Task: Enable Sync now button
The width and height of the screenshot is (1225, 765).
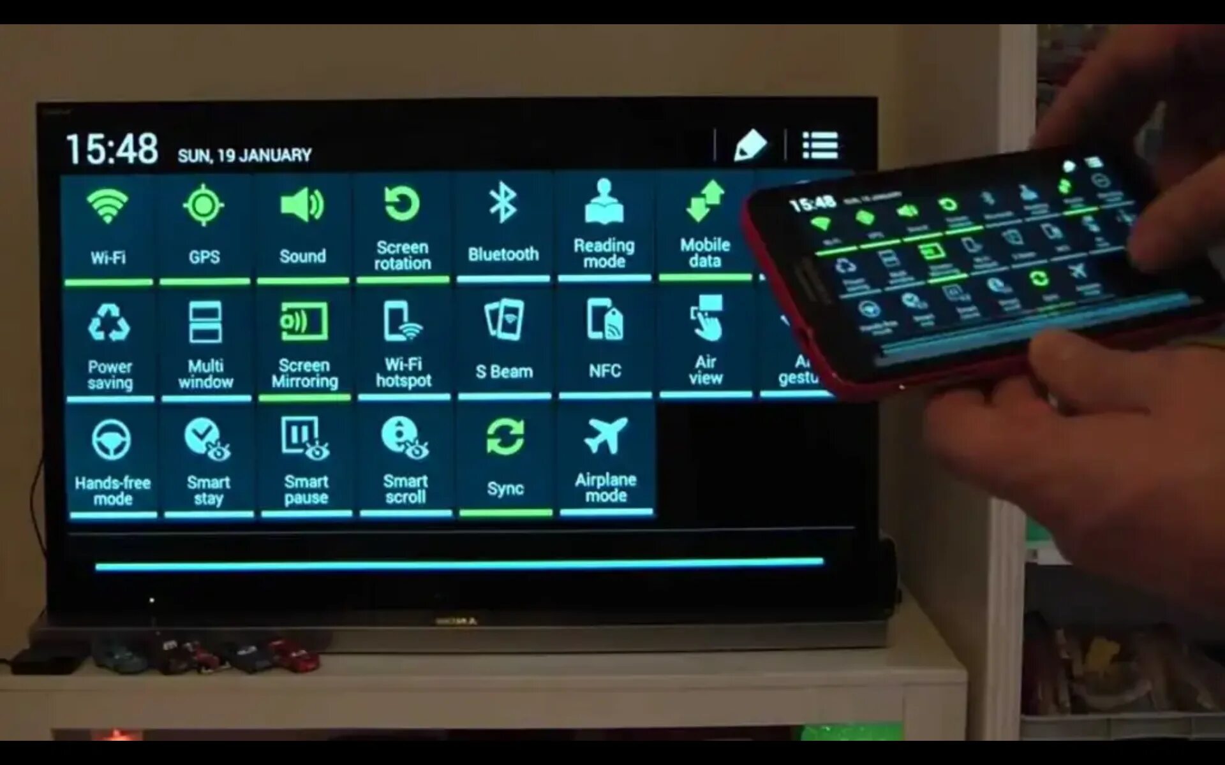Action: tap(505, 458)
